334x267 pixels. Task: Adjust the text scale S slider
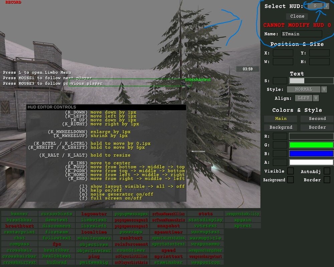pos(311,81)
